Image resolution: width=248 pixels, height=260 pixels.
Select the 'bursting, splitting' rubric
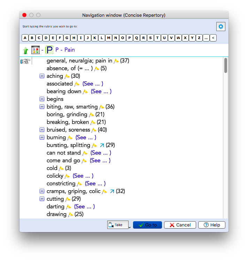69,145
